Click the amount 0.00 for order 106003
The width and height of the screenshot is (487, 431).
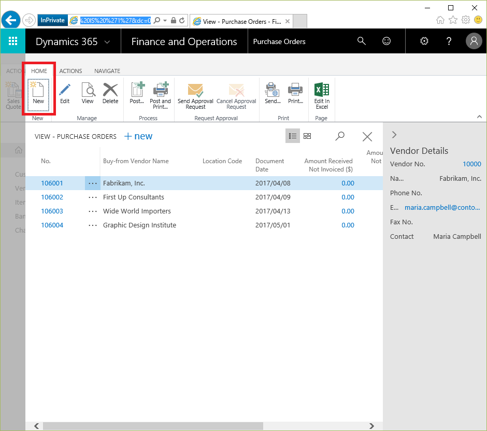348,211
